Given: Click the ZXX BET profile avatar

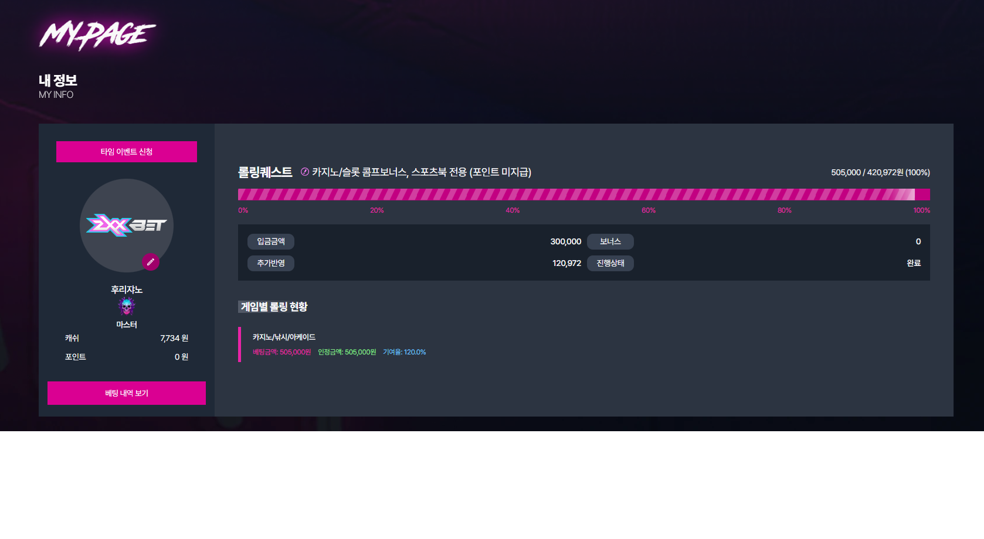Looking at the screenshot, I should pyautogui.click(x=127, y=226).
